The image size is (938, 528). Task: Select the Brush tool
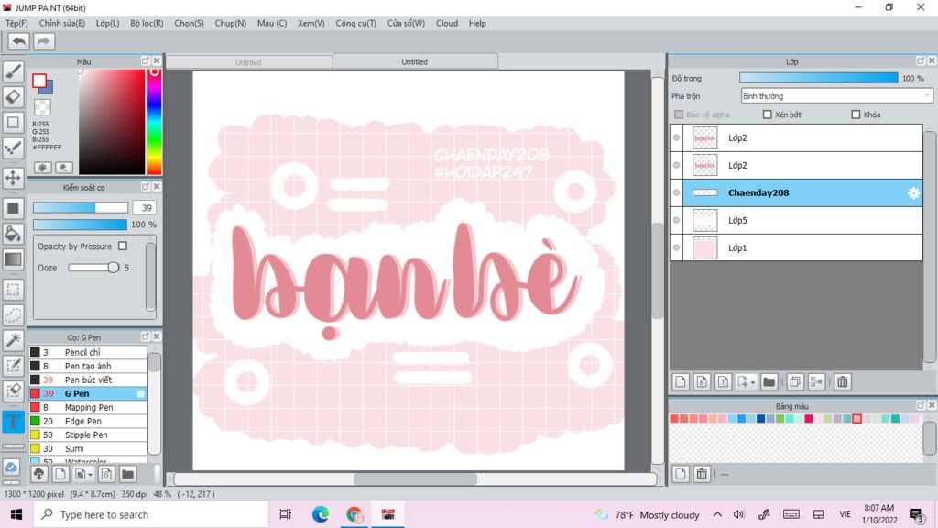point(13,71)
